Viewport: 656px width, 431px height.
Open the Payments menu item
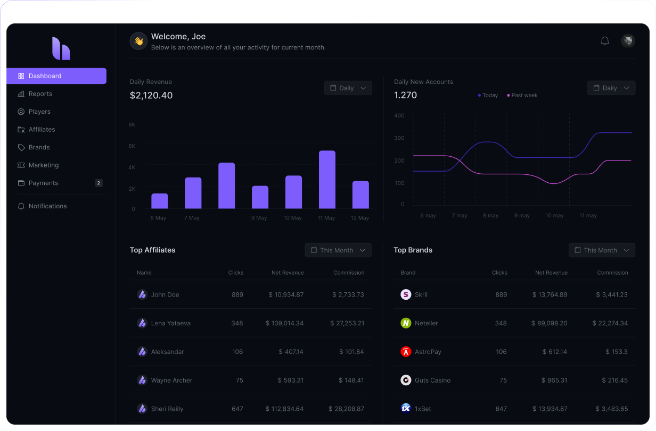click(43, 183)
